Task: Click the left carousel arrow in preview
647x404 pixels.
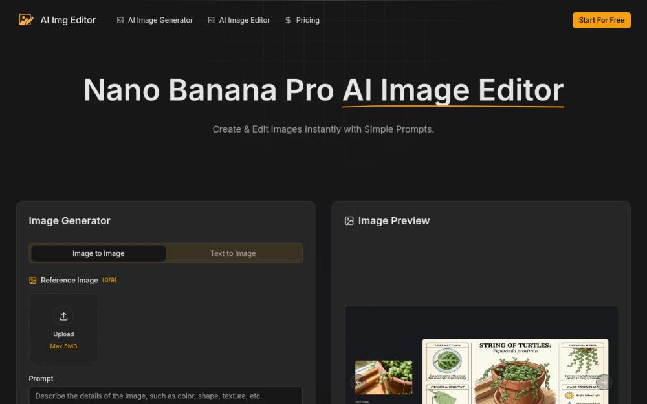Action: pos(358,382)
